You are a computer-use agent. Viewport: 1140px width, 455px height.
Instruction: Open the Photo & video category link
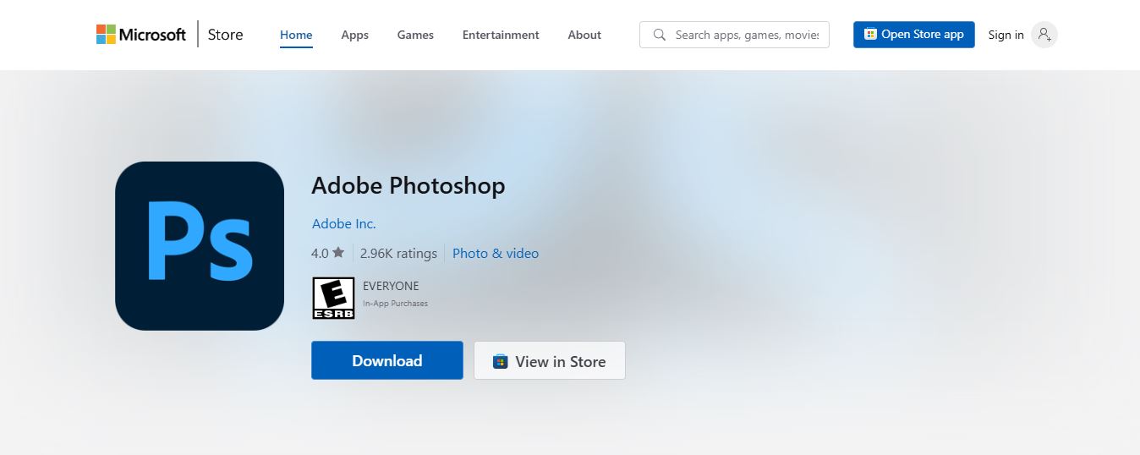pos(496,253)
